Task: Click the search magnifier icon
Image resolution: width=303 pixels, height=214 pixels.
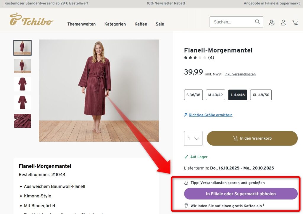Action: point(257,22)
